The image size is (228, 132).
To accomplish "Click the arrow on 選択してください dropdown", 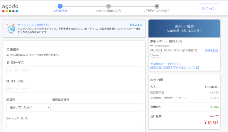I will (48, 108).
